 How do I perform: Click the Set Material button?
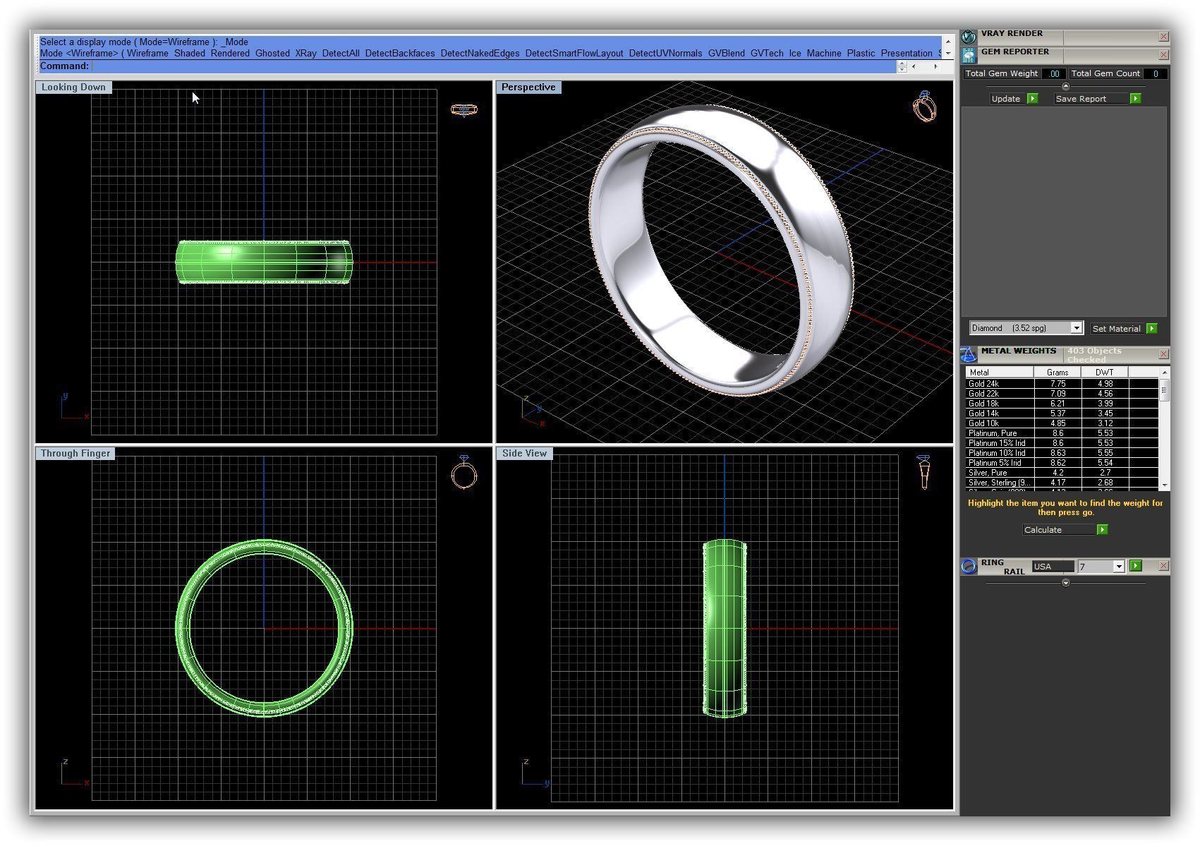pos(1116,328)
